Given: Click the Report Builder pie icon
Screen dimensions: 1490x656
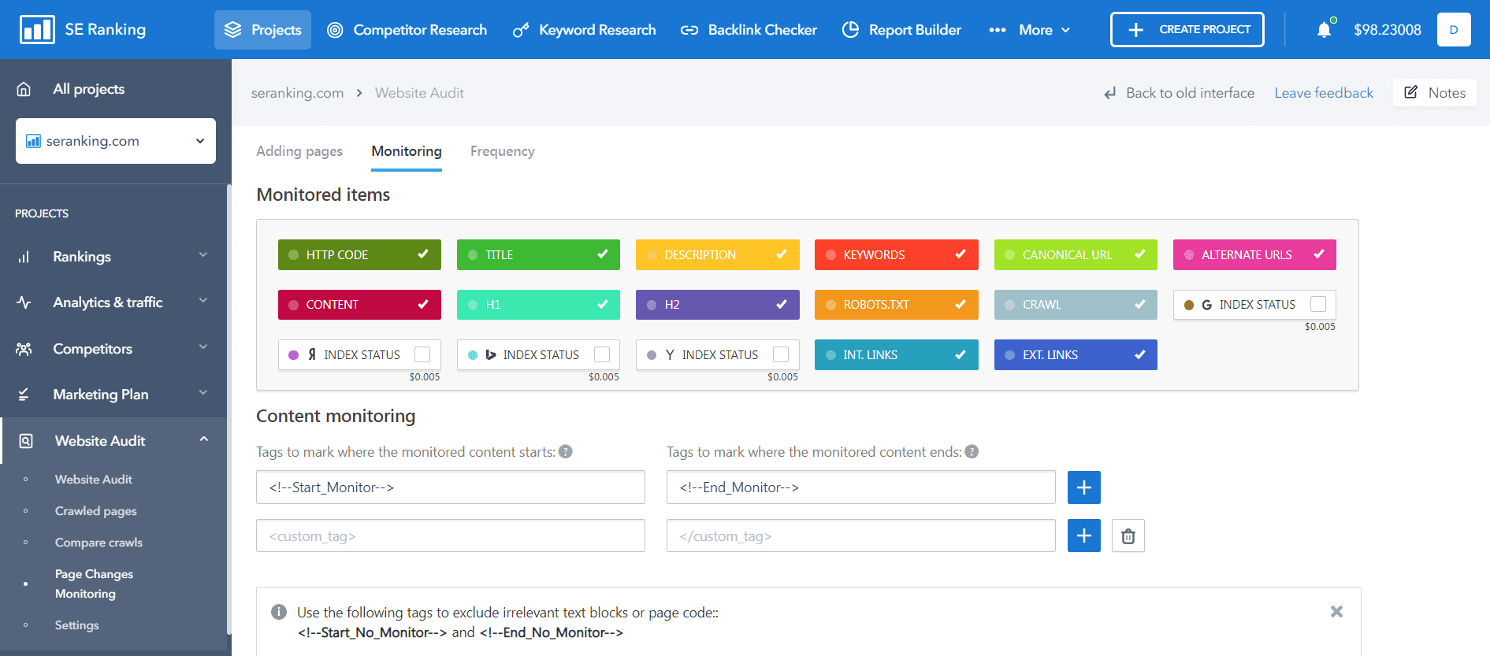Looking at the screenshot, I should 850,30.
